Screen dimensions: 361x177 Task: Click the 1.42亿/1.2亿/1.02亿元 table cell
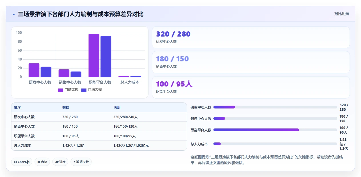click(131, 146)
